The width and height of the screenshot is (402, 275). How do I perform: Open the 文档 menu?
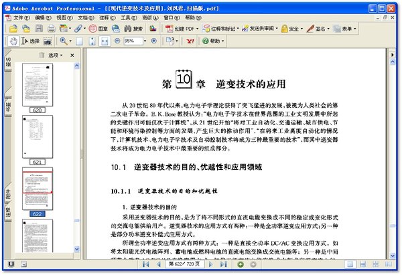(x=86, y=17)
